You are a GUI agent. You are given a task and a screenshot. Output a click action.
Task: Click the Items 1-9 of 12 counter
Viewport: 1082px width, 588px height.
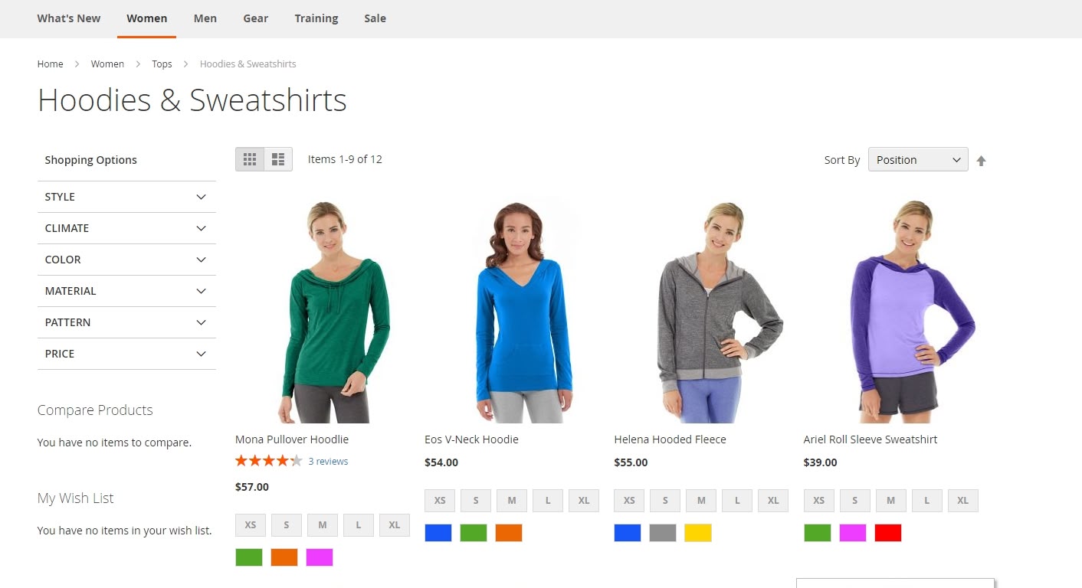point(345,159)
